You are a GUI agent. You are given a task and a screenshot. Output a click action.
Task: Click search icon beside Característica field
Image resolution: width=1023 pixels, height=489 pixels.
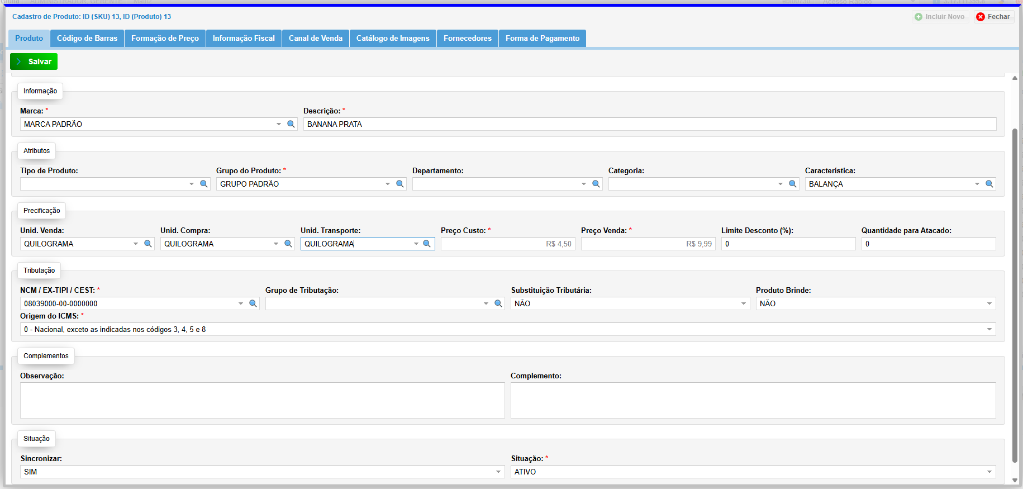point(989,184)
